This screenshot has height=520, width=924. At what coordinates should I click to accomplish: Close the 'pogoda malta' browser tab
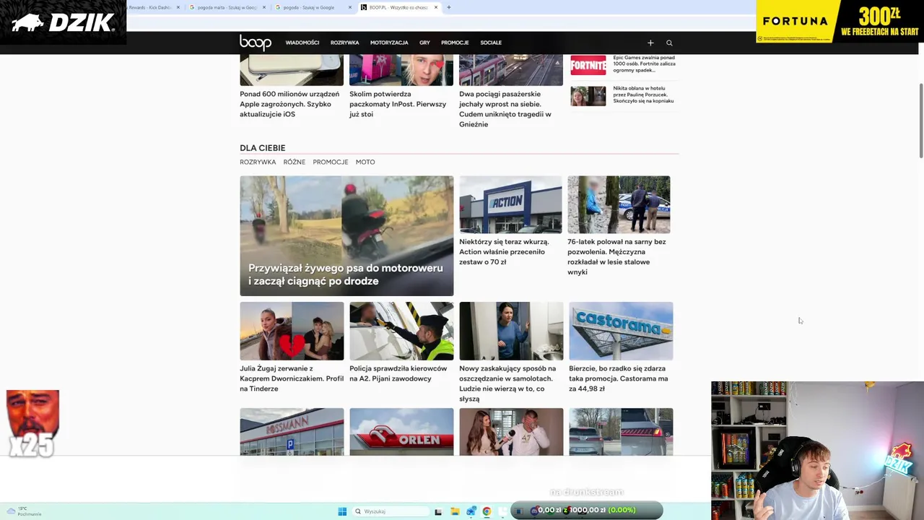pyautogui.click(x=264, y=7)
